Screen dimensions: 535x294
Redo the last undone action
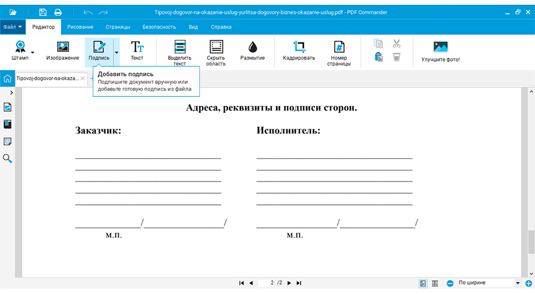click(103, 12)
